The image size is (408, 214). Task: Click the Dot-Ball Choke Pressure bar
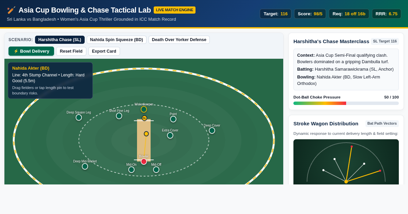tap(346, 103)
